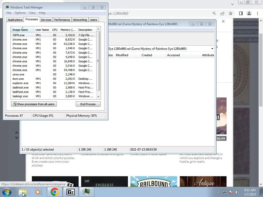Image resolution: width=263 pixels, height=197 pixels.
Task: Sort 7-Zip files by Attributes column
Action: pos(203,55)
